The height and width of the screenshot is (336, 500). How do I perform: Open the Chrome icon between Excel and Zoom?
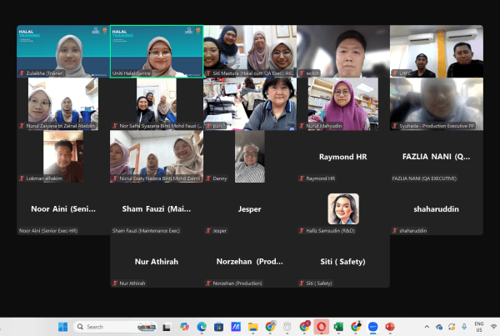pos(356,327)
